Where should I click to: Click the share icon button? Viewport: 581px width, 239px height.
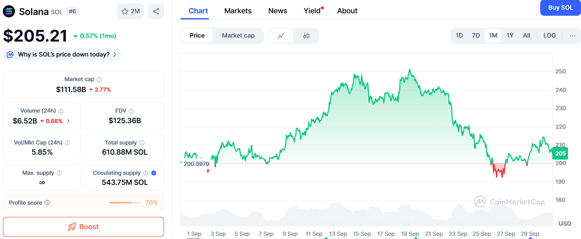pos(156,11)
